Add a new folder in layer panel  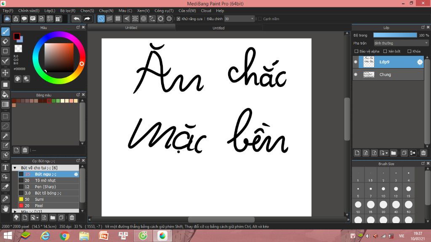(x=394, y=153)
